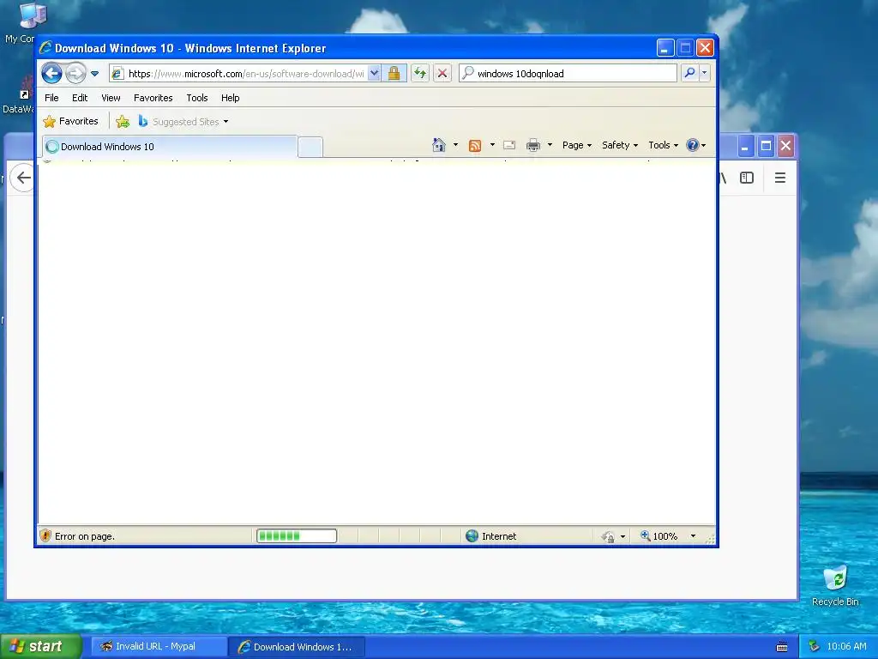The image size is (878, 659).
Task: Refresh the page with green arrows icon
Action: point(420,74)
